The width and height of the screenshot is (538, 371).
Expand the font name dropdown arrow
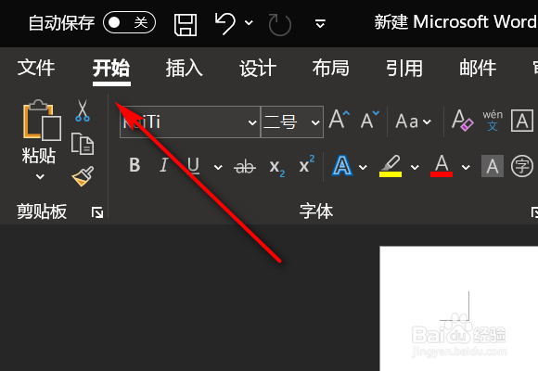252,122
